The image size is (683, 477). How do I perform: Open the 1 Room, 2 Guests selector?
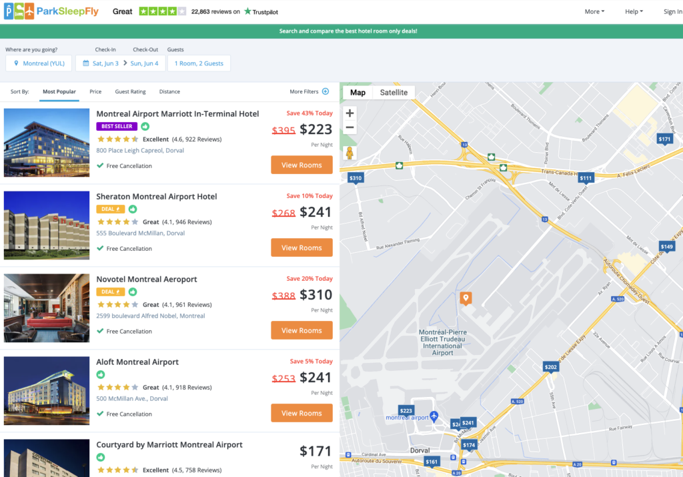pos(199,63)
